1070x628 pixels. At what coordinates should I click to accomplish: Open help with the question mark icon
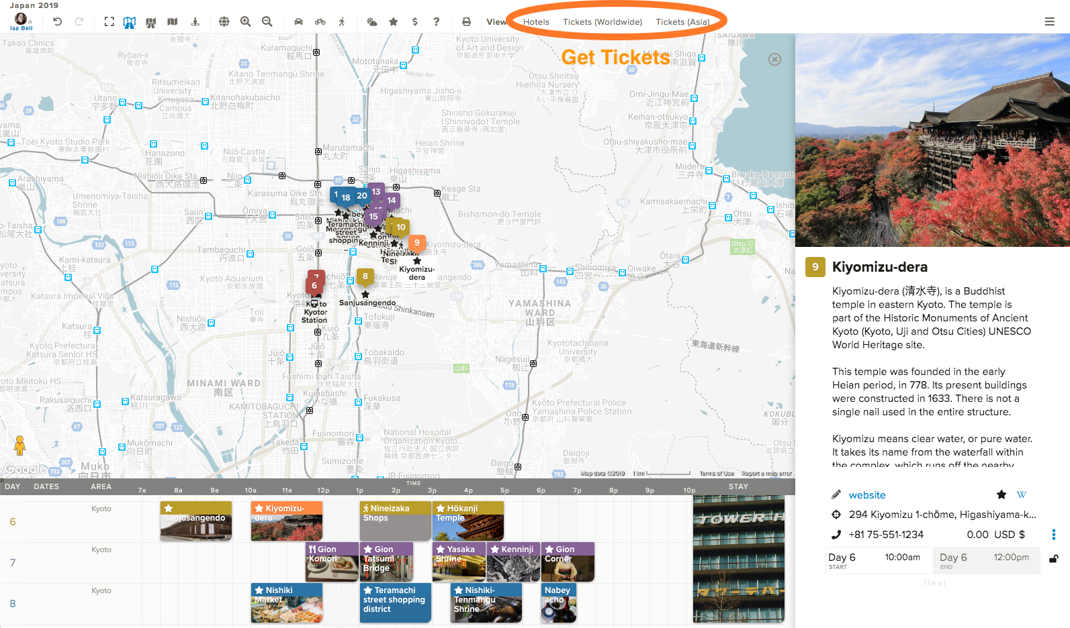coord(437,21)
